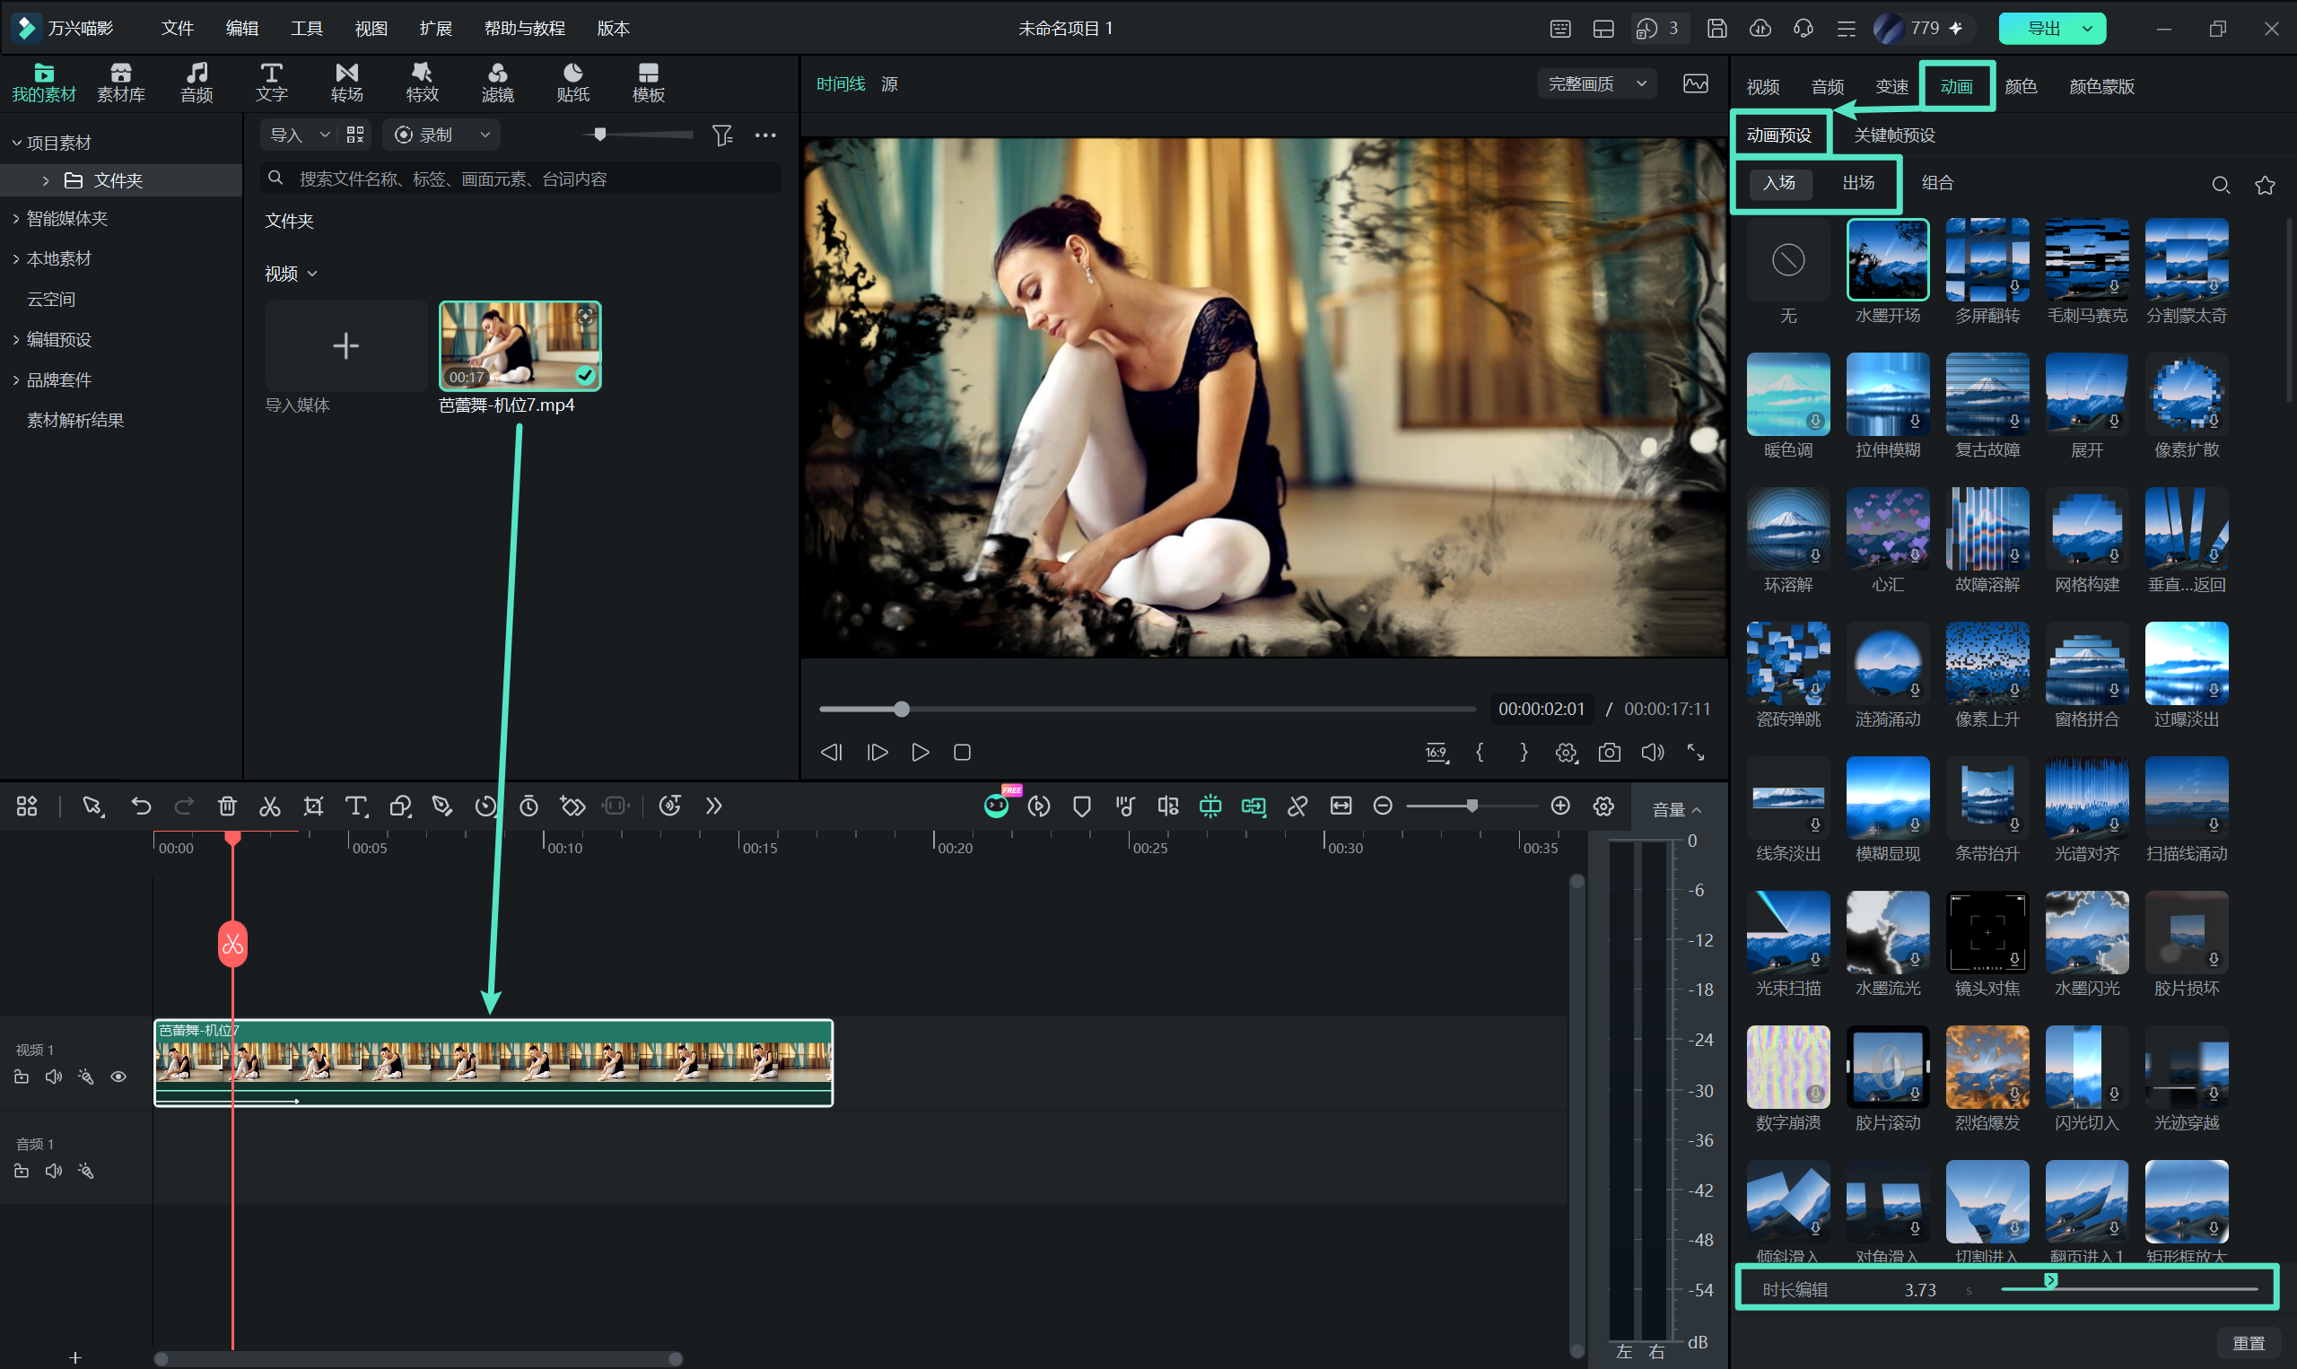Hide the 视频 1 track with the eye icon
Screen dimensions: 2297x1369
point(118,1077)
